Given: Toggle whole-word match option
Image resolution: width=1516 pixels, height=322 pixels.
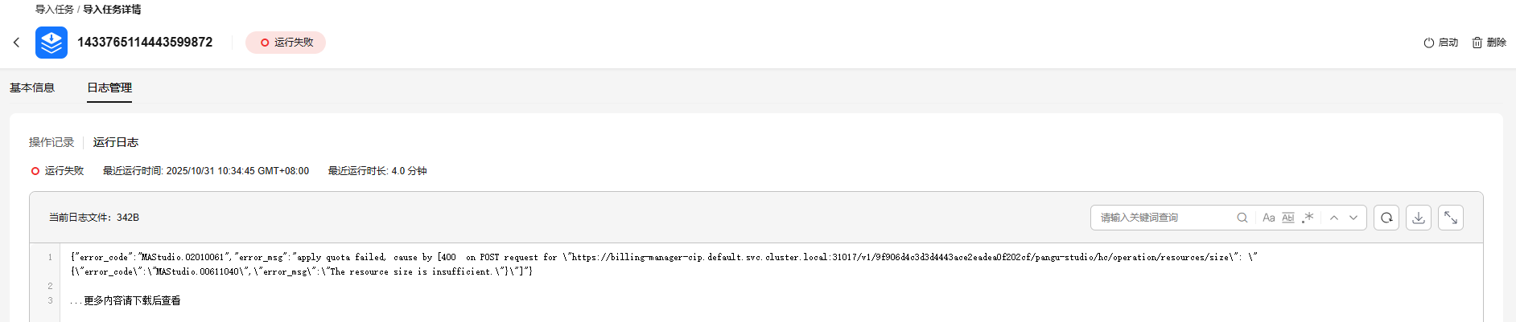Looking at the screenshot, I should tap(1288, 218).
